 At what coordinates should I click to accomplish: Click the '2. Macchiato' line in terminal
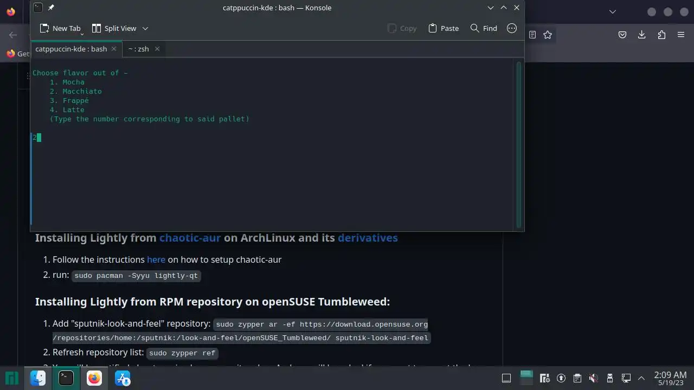pyautogui.click(x=76, y=91)
